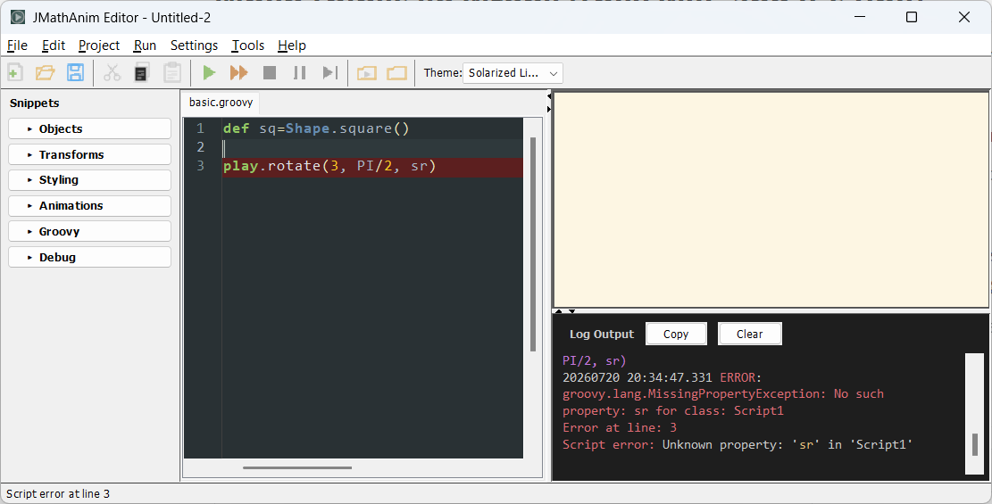
Task: Stop the animation with the square icon
Action: coord(270,73)
